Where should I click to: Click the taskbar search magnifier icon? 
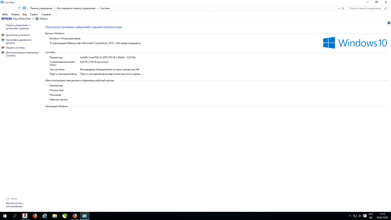point(15,216)
